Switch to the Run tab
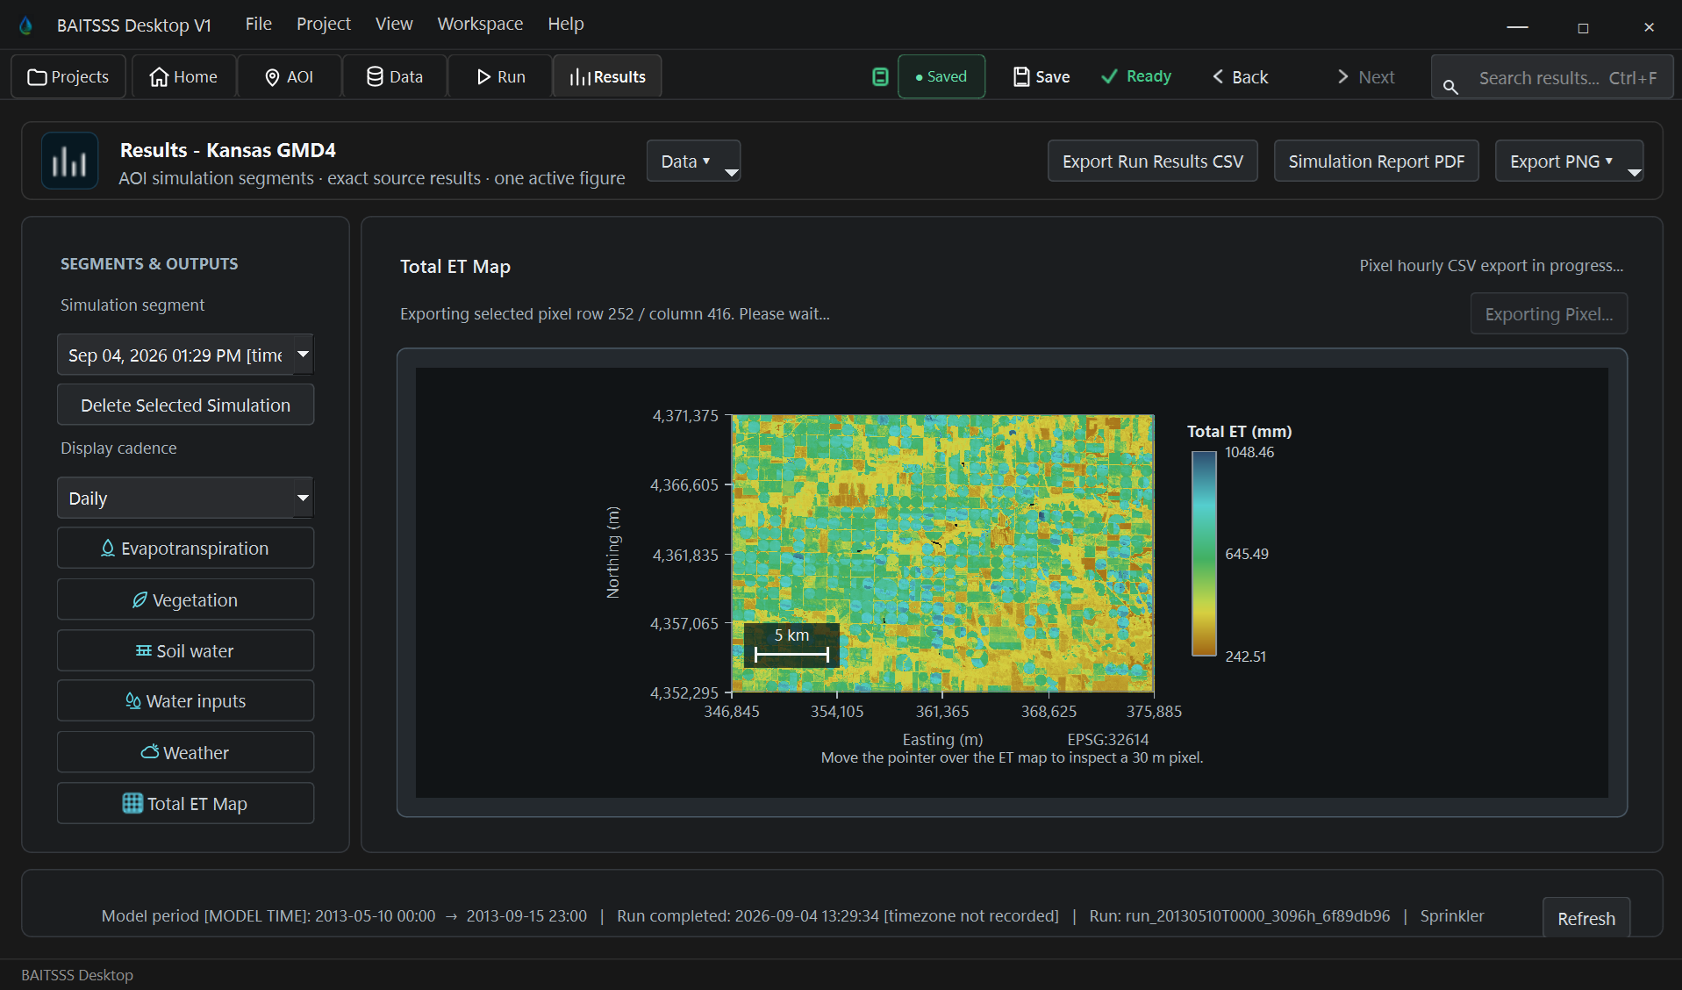This screenshot has width=1682, height=990. pyautogui.click(x=500, y=76)
